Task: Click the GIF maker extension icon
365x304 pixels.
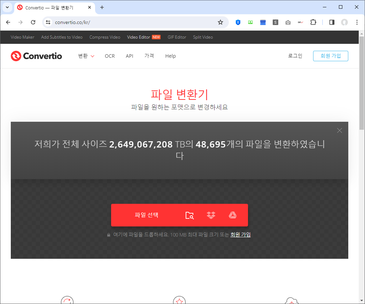Action: click(300, 22)
